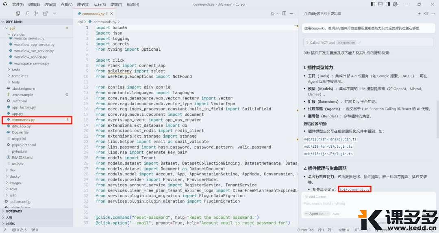Open editor more actions ellipsis
439x233 pixels.
tap(291, 13)
